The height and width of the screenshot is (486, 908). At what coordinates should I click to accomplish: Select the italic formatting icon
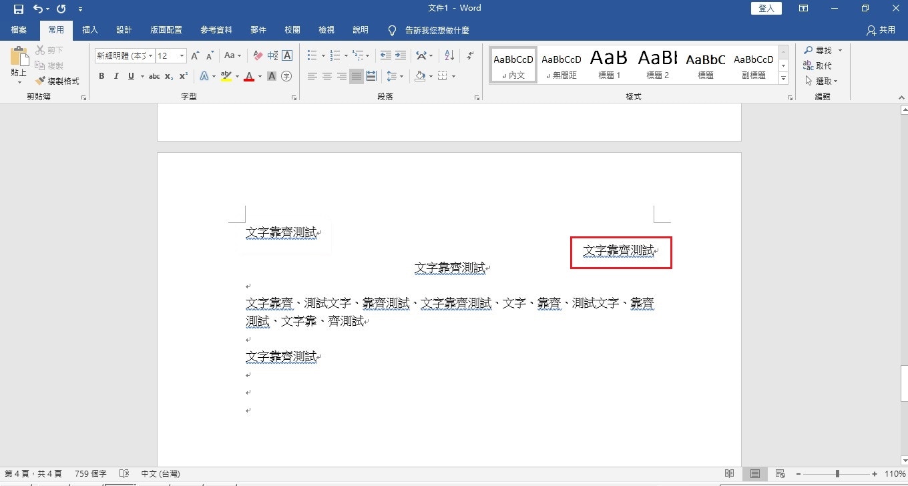tap(115, 76)
